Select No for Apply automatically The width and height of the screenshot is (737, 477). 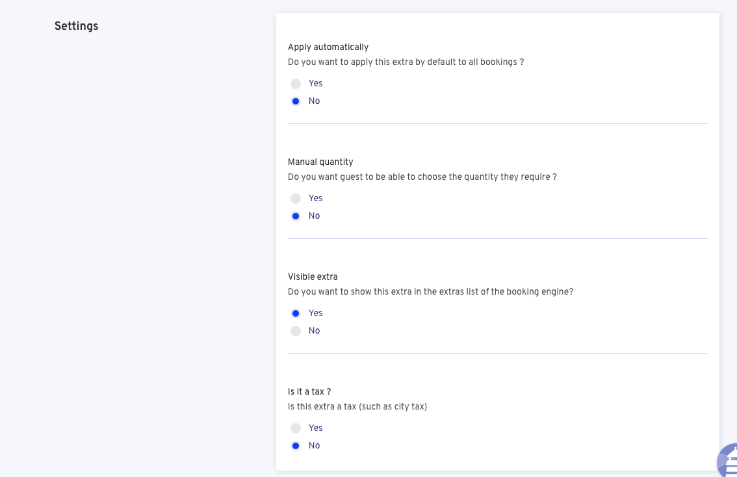coord(296,101)
